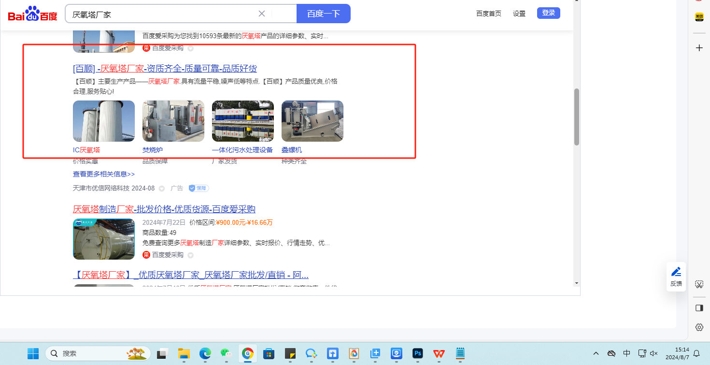Open WeChat from the taskbar
This screenshot has height=365, width=710.
click(227, 353)
